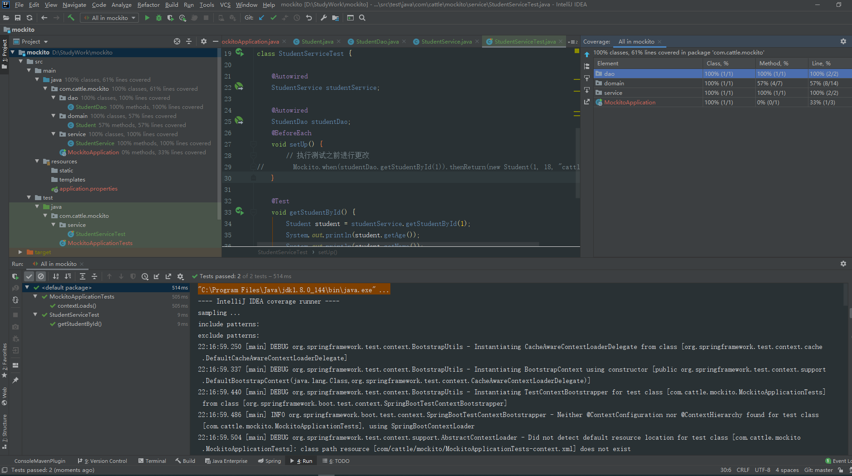Open test runner gear settings
The width and height of the screenshot is (852, 476).
[180, 276]
